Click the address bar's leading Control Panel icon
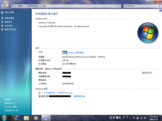The width and height of the screenshot is (162, 121). point(13,6)
